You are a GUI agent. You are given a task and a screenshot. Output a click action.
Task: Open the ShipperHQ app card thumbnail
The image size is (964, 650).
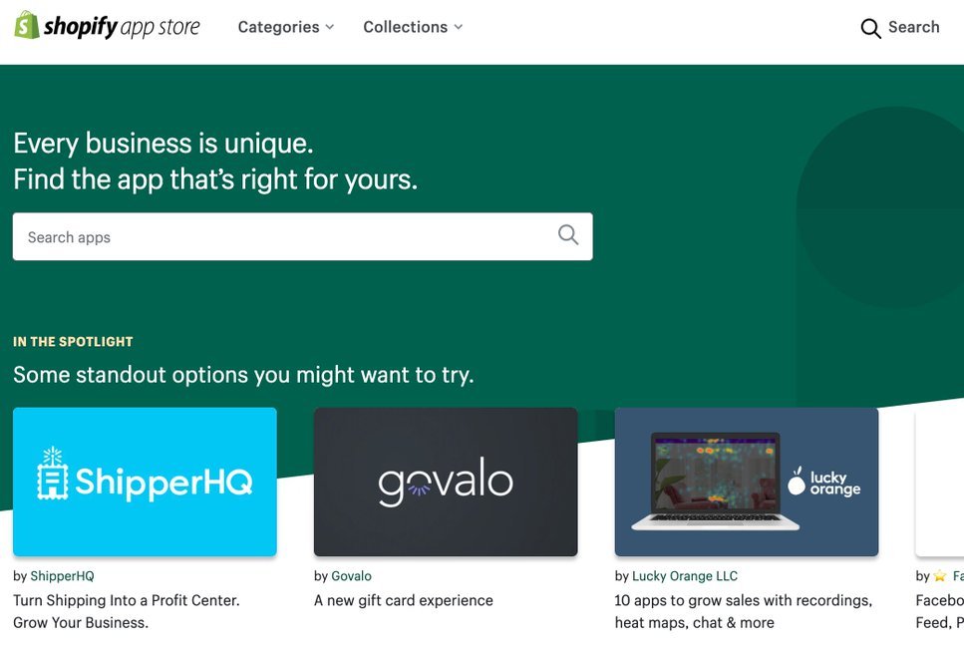(x=145, y=482)
